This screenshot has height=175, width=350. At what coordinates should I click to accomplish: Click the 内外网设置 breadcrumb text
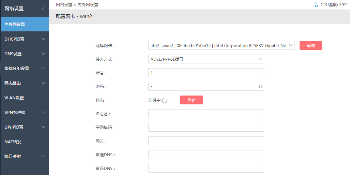(x=88, y=5)
